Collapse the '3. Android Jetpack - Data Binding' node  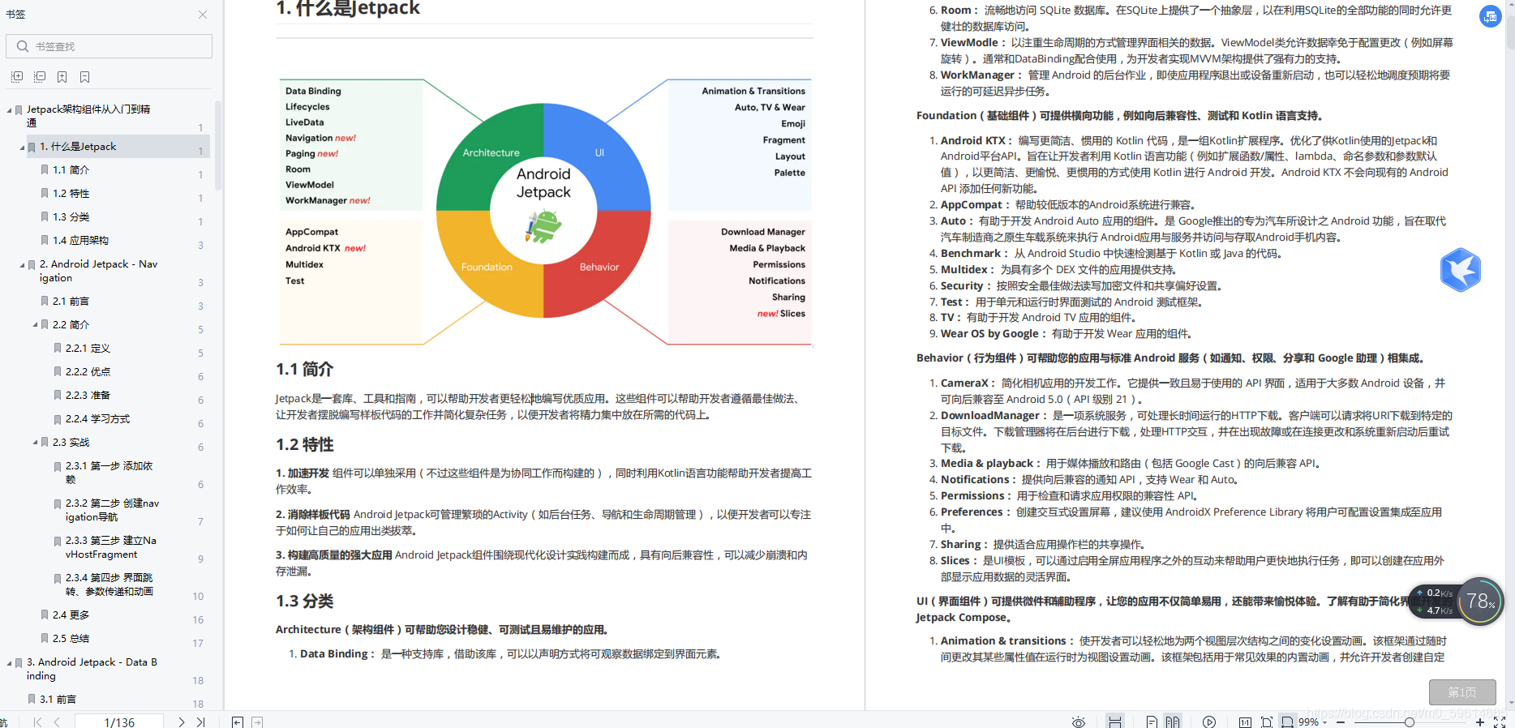click(9, 663)
